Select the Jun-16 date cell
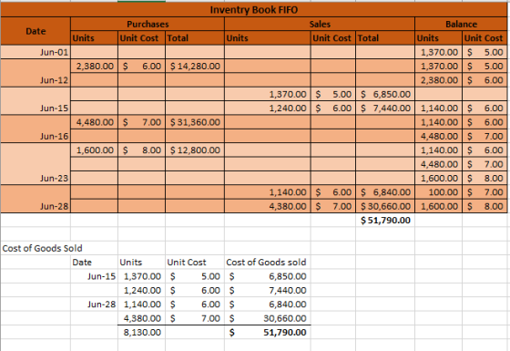510x351 pixels. pyautogui.click(x=36, y=129)
